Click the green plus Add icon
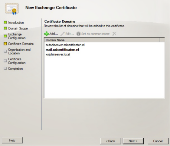 [46, 34]
